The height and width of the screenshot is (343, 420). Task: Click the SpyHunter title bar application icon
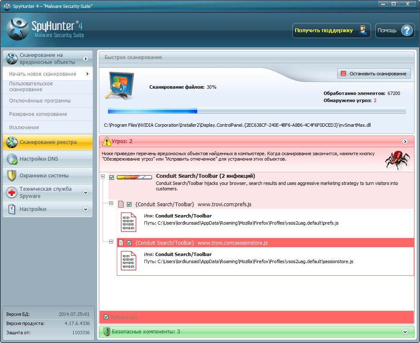coord(7,6)
